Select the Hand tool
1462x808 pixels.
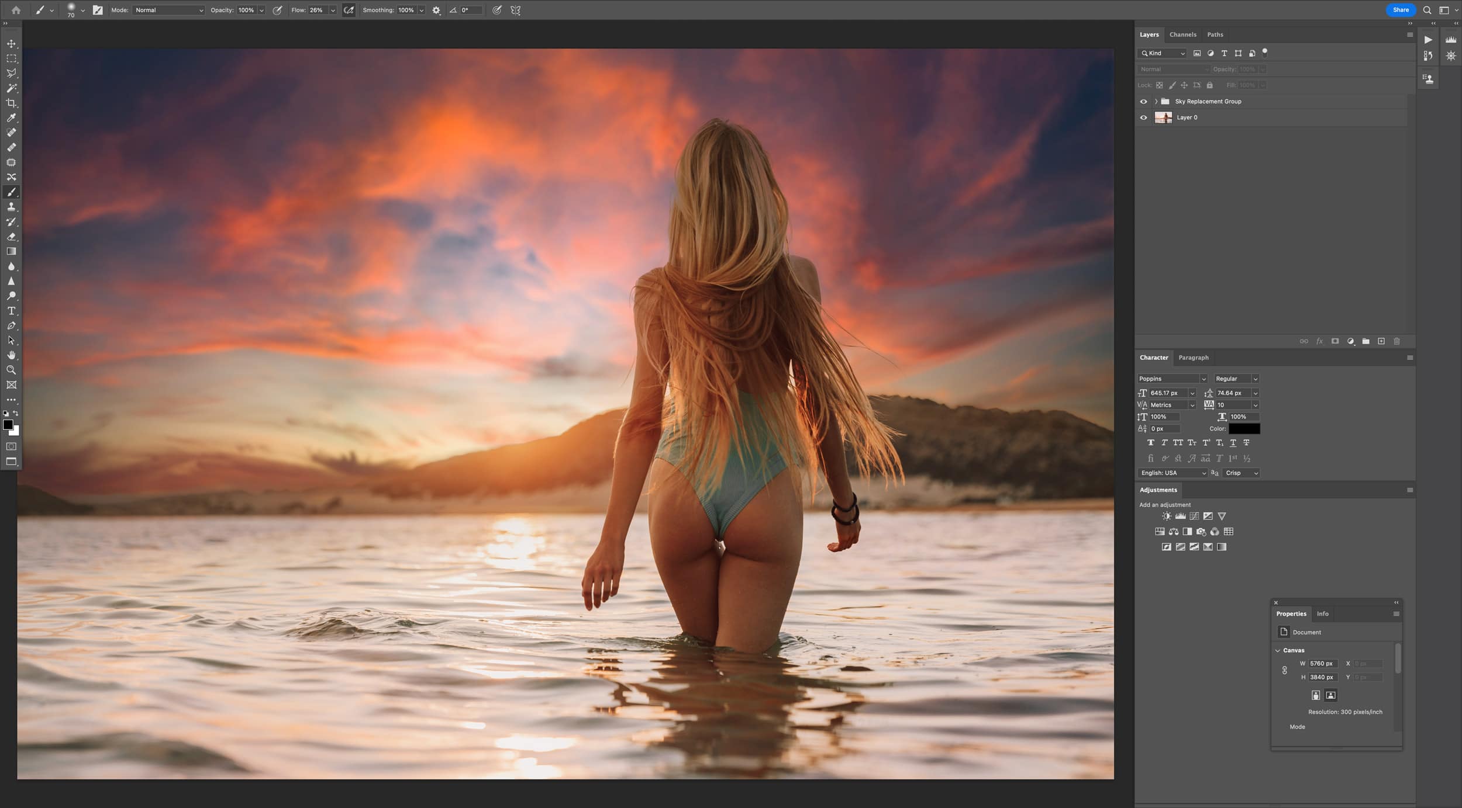click(11, 355)
